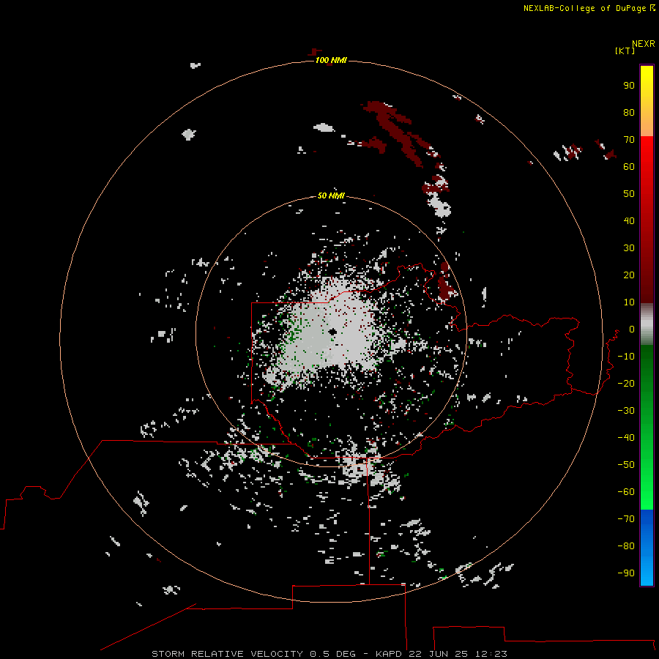This screenshot has width=659, height=659.
Task: Click the 50 NMI range ring label
Action: point(331,196)
